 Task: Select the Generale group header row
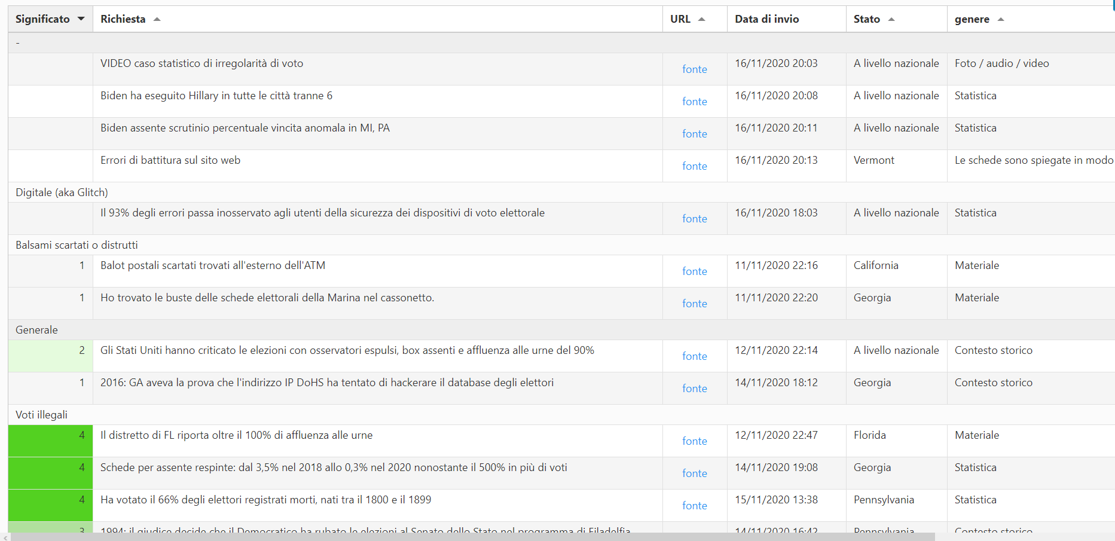(36, 330)
